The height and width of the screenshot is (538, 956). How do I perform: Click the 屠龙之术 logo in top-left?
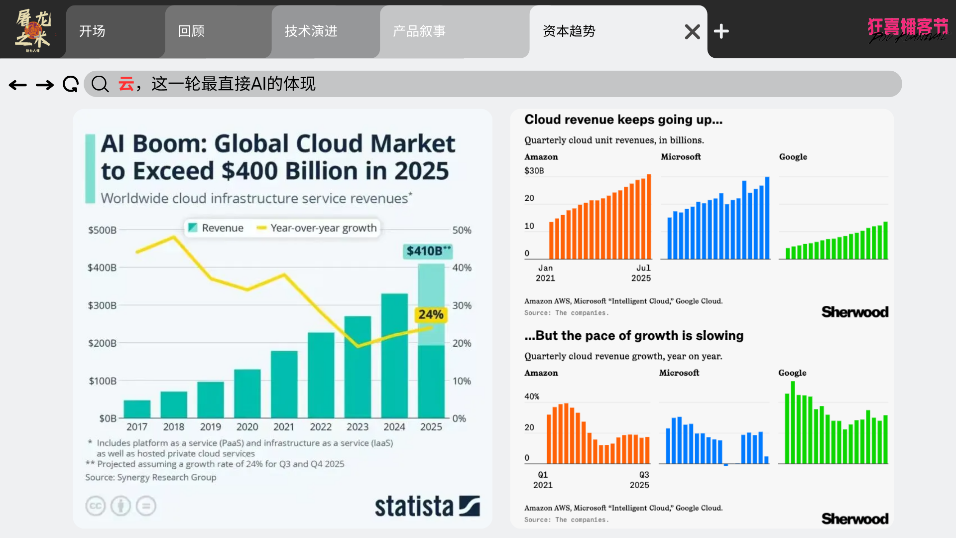(x=33, y=30)
